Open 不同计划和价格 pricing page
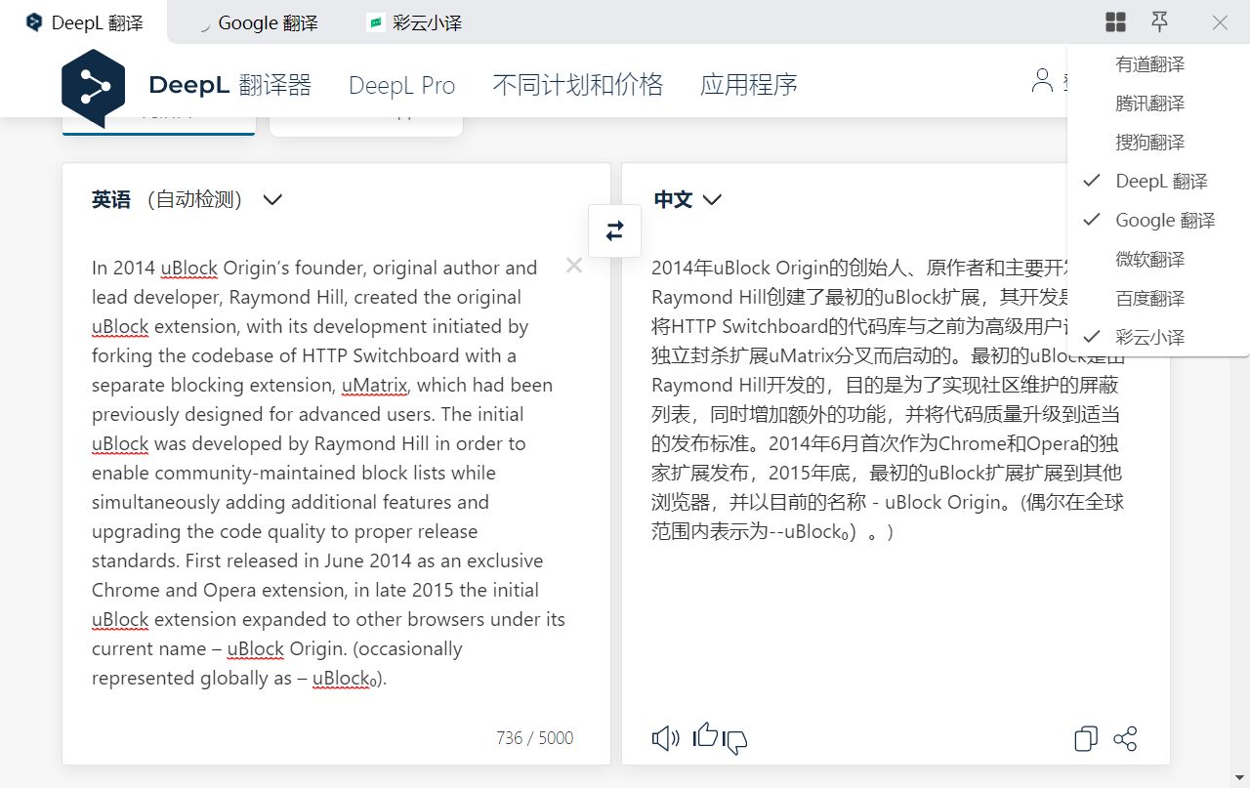Viewport: 1250px width, 788px height. [x=577, y=86]
